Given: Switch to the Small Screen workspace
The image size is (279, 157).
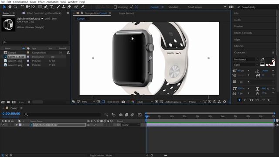Looking at the screenshot, I should (195, 7).
